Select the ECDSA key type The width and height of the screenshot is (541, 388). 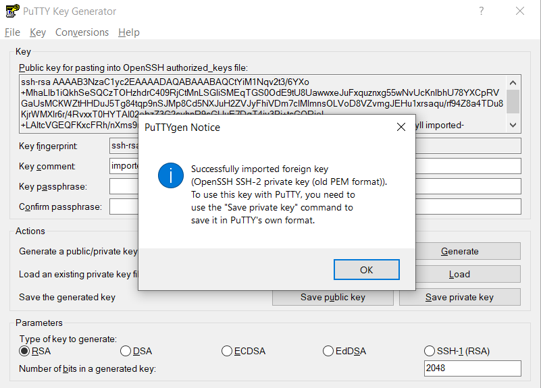coord(243,351)
